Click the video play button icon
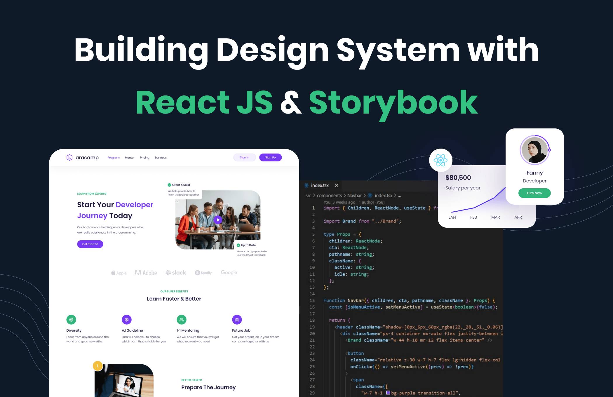The image size is (613, 397). pyautogui.click(x=217, y=220)
